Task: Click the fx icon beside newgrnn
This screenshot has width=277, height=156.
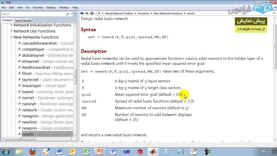Action: (x=19, y=116)
